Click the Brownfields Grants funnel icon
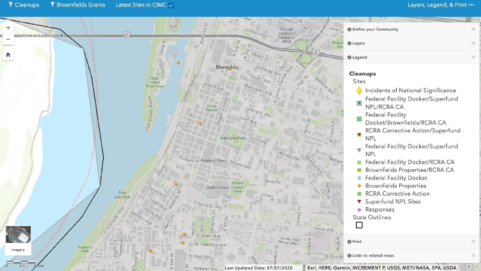 point(52,5)
